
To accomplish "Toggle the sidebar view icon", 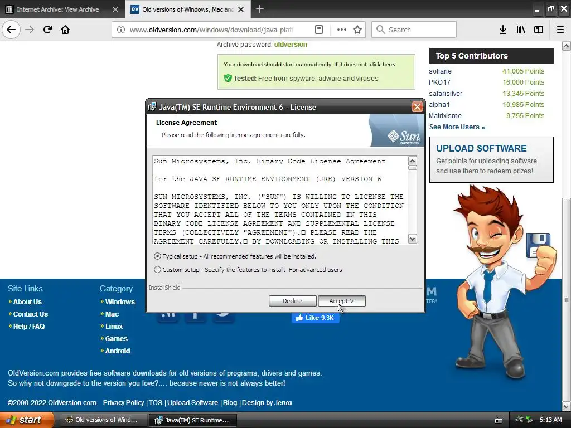I will [x=539, y=30].
